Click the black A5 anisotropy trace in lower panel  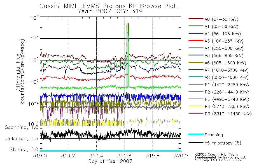click(x=110, y=134)
